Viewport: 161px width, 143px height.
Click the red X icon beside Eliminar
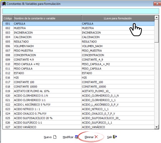[x=96, y=137]
